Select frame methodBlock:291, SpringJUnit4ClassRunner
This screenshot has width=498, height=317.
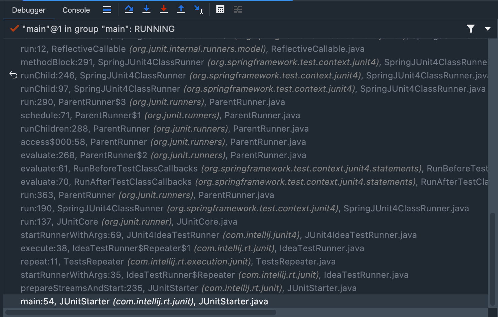246,62
